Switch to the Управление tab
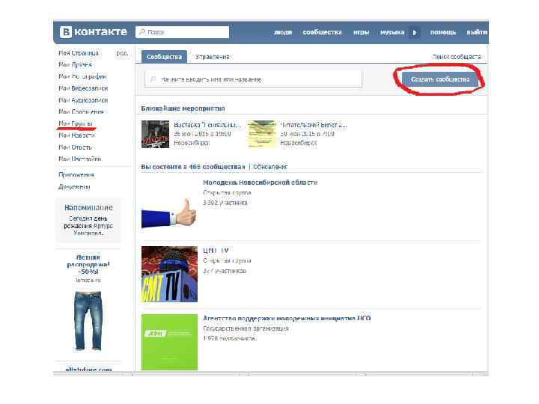Viewport: 539px width, 404px height. pyautogui.click(x=212, y=57)
